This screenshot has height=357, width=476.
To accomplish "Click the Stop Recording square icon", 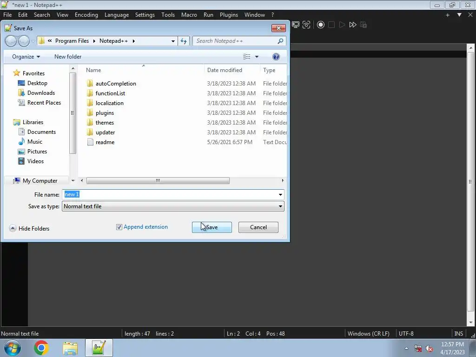I will point(331,25).
